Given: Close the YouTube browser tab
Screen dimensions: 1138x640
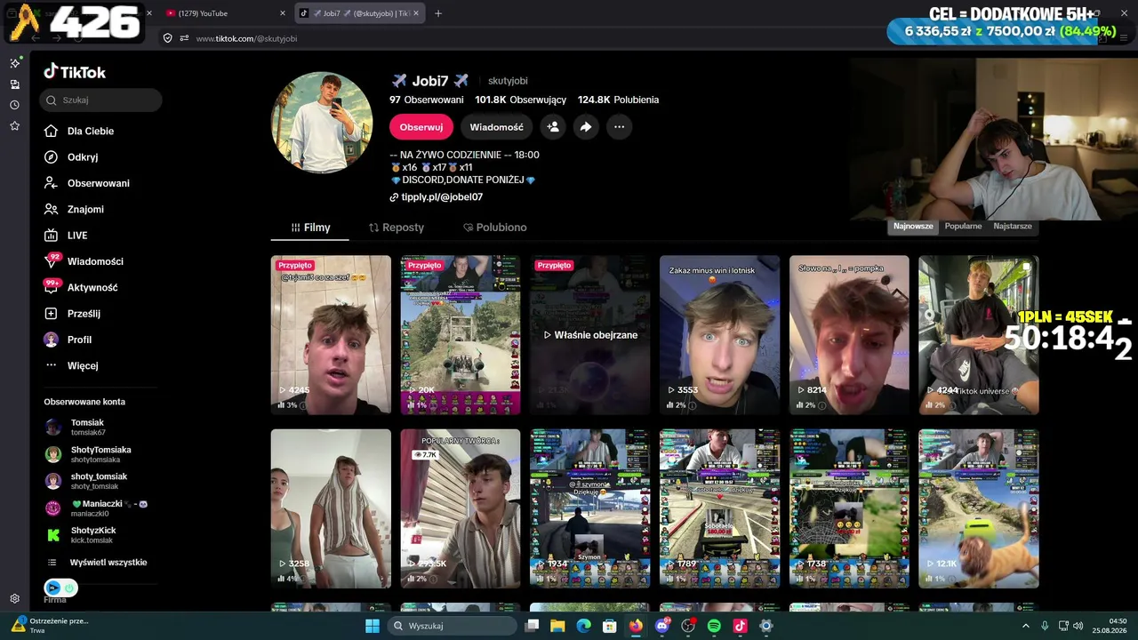Looking at the screenshot, I should point(283,13).
